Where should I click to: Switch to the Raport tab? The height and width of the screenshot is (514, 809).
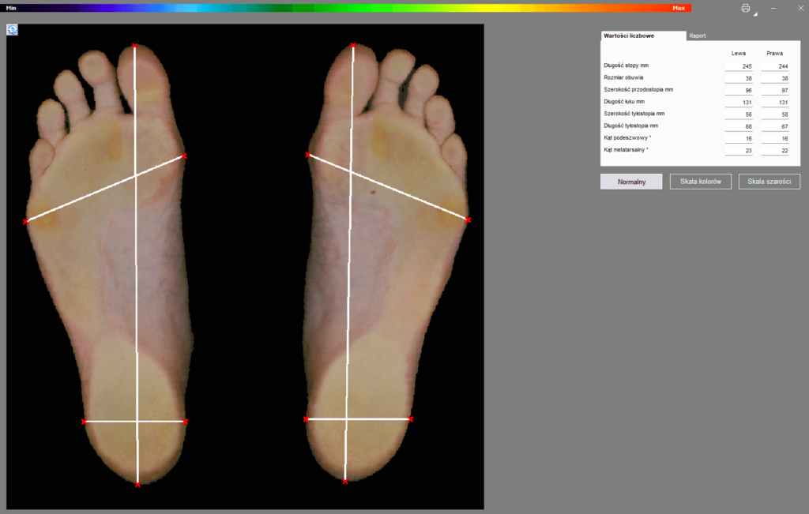(x=698, y=36)
